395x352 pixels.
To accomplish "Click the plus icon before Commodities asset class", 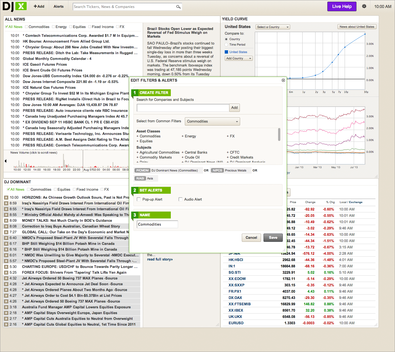I will tap(138, 136).
